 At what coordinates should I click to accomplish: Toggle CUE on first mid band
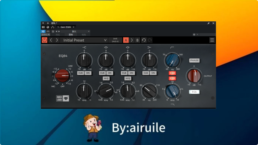click(102, 73)
